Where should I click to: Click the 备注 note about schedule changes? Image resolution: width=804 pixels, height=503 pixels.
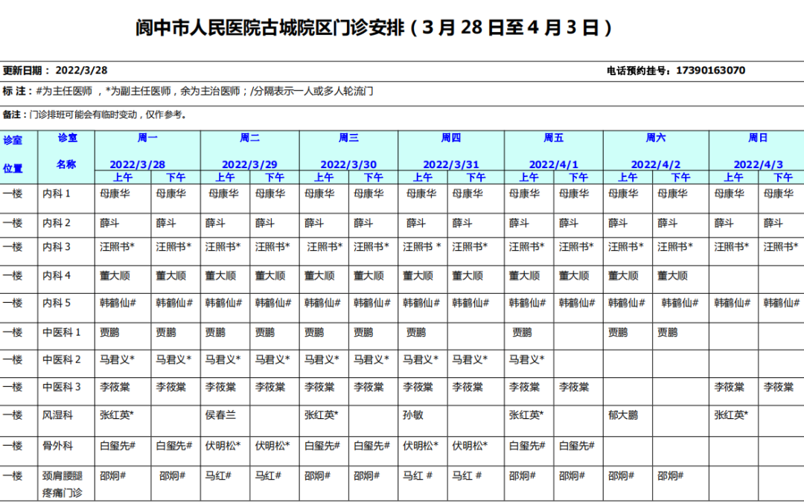95,115
